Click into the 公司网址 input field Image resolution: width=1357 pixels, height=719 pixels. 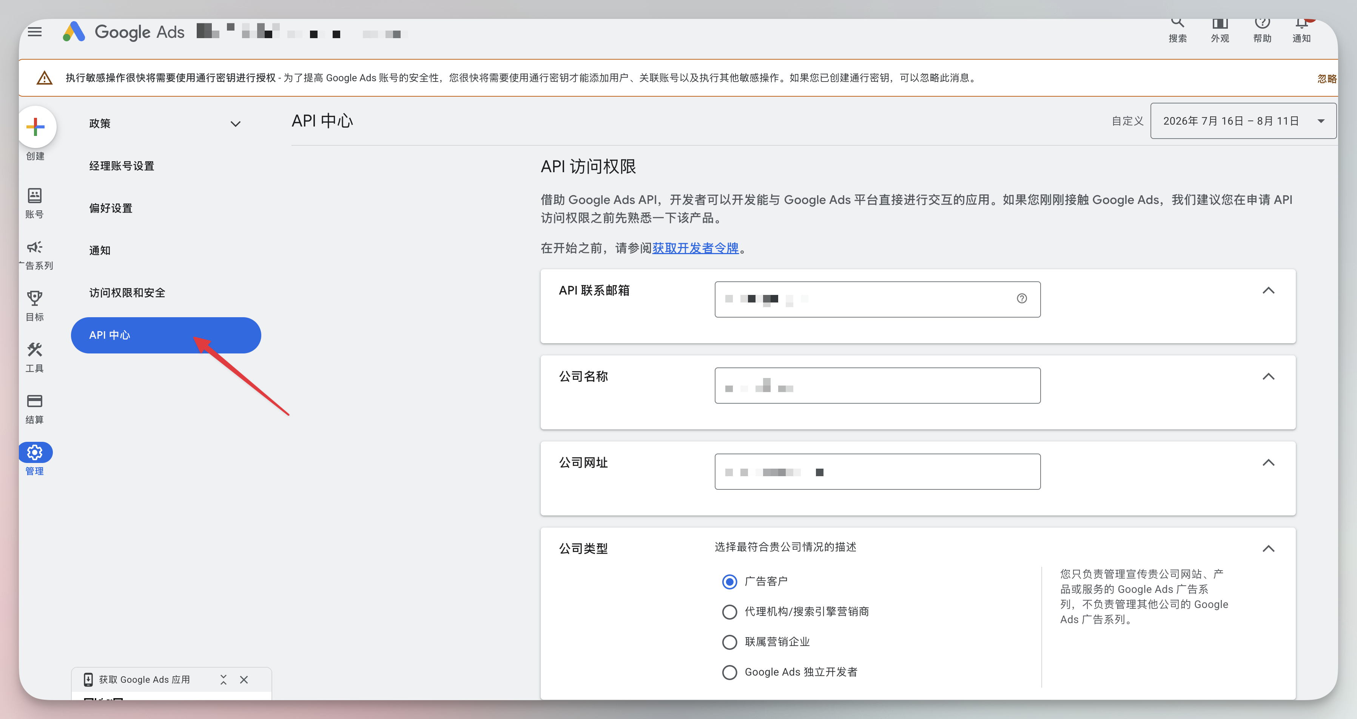[x=877, y=471]
